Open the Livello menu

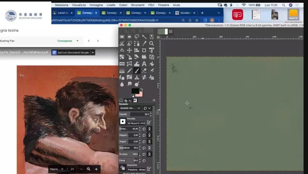pos(111,5)
